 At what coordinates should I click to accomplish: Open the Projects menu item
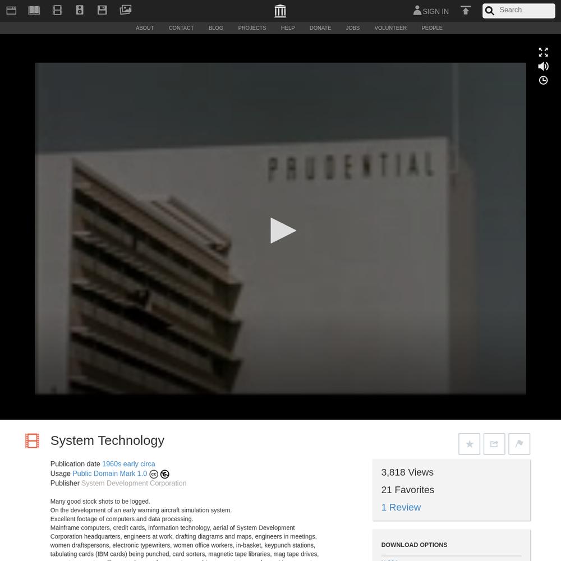252,28
